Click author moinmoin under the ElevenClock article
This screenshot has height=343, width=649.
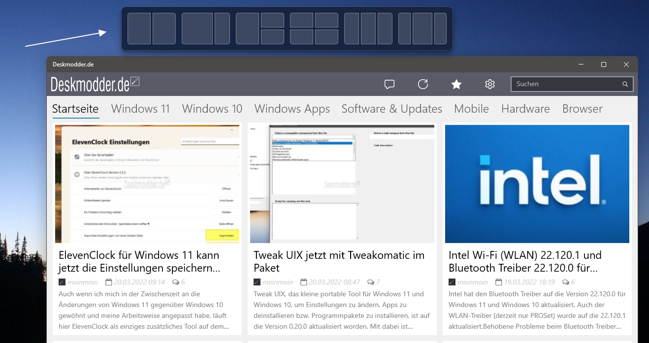pos(83,282)
